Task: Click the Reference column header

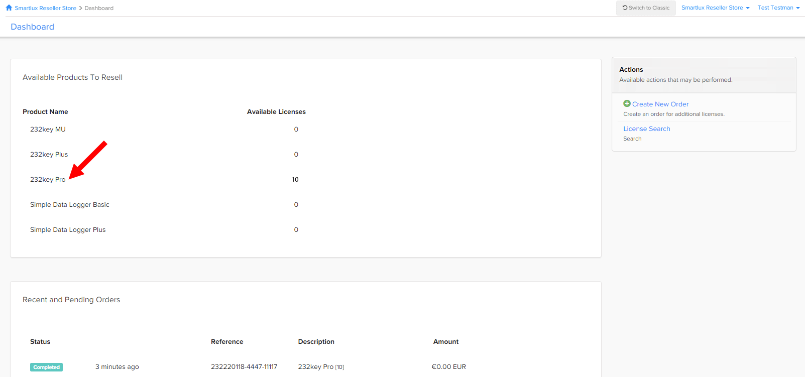Action: [227, 341]
